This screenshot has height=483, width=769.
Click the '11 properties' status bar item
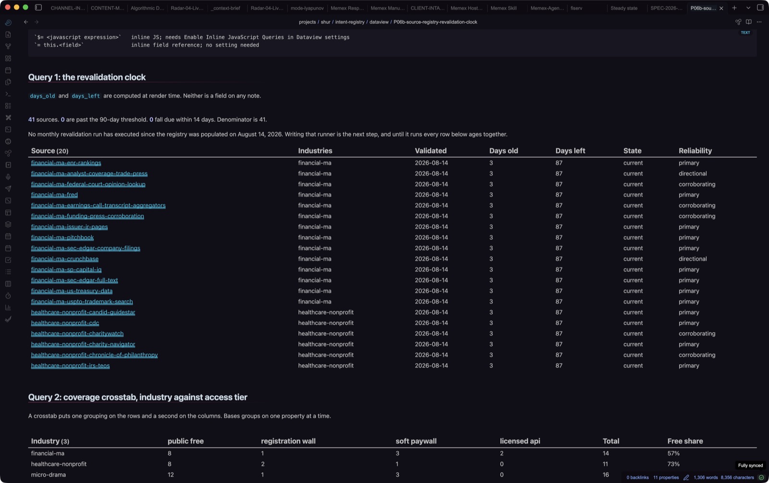pyautogui.click(x=666, y=478)
